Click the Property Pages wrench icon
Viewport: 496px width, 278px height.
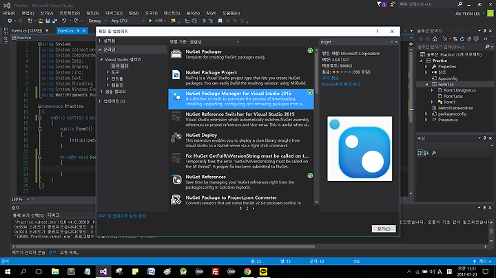pyautogui.click(x=434, y=153)
